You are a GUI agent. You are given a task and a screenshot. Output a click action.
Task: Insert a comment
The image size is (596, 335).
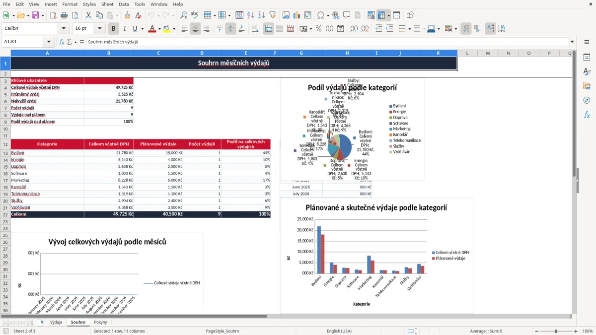(x=347, y=15)
